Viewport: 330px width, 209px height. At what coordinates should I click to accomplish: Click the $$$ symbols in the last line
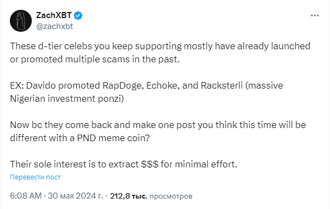click(x=150, y=164)
